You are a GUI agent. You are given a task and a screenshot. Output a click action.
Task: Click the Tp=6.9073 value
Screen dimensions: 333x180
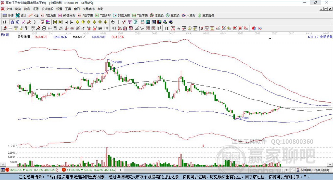tap(41, 37)
